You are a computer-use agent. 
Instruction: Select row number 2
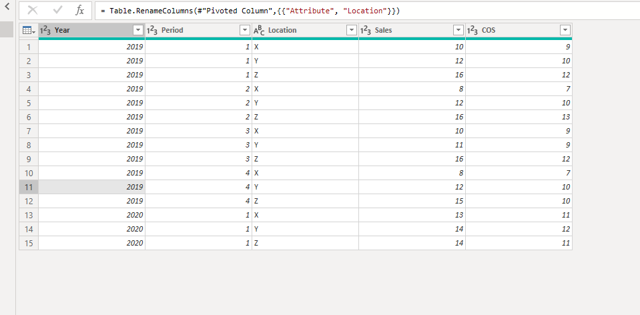(29, 61)
